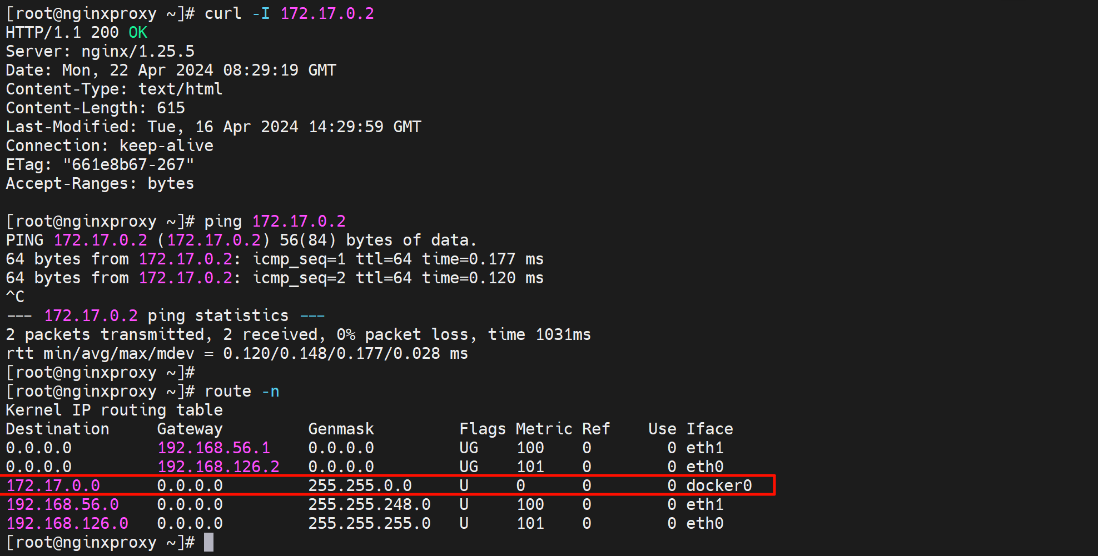Click the 255.255.248.0 genmask value
This screenshot has height=556, width=1098.
coord(369,504)
